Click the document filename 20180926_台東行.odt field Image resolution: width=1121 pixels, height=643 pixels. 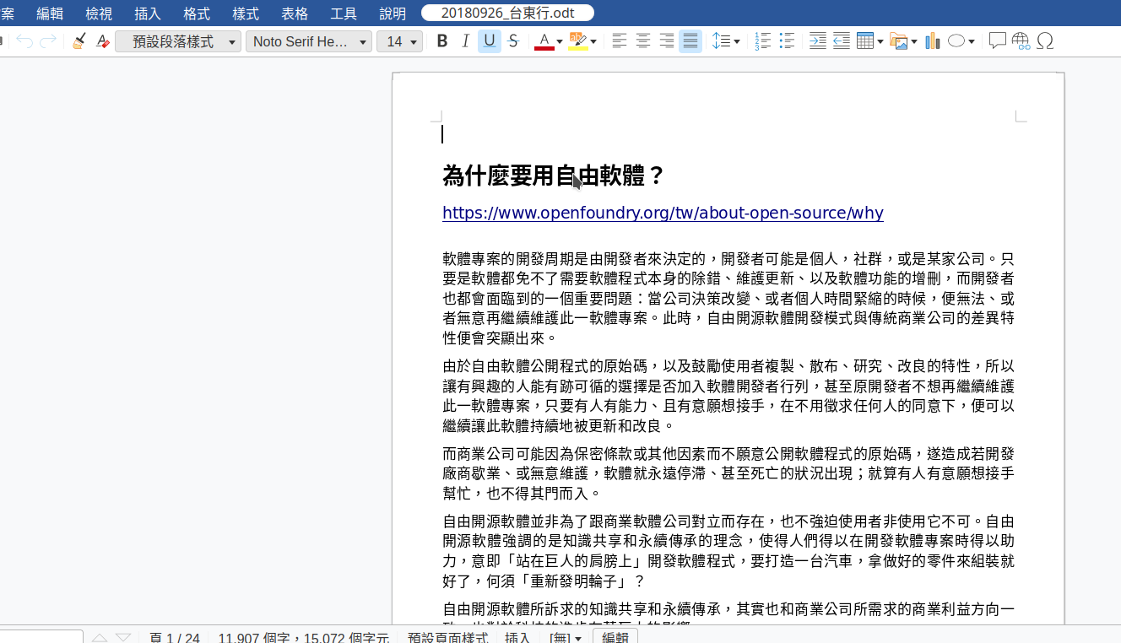pos(507,13)
